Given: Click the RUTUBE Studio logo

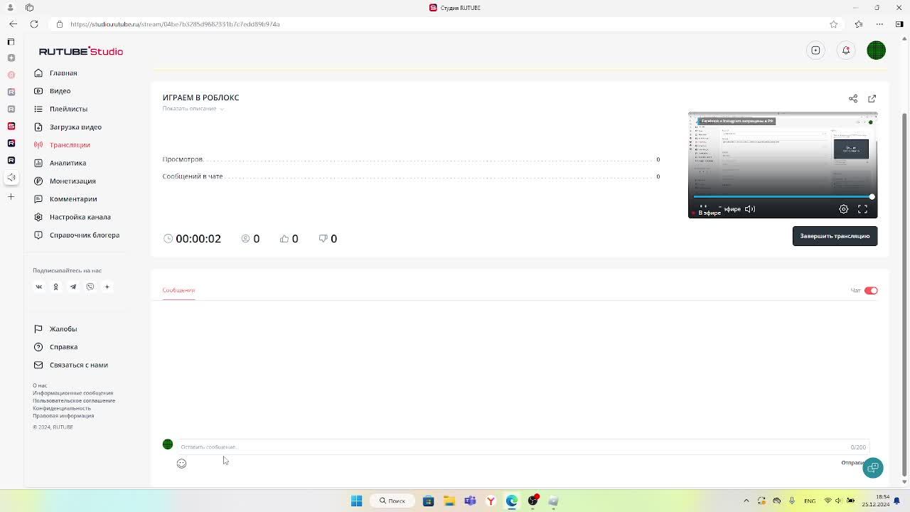Looking at the screenshot, I should [x=81, y=51].
